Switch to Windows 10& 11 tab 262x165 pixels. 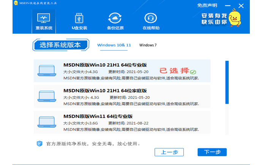tap(114, 45)
